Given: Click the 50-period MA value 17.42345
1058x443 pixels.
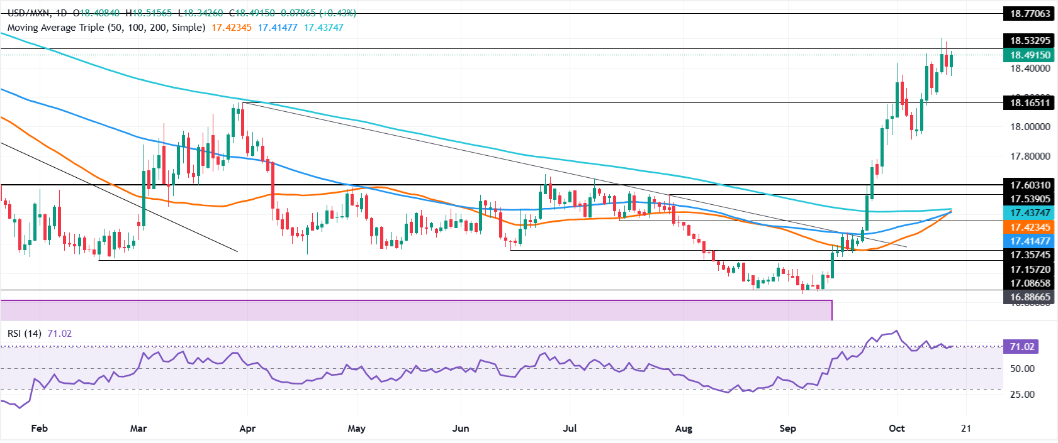Looking at the screenshot, I should coord(232,28).
